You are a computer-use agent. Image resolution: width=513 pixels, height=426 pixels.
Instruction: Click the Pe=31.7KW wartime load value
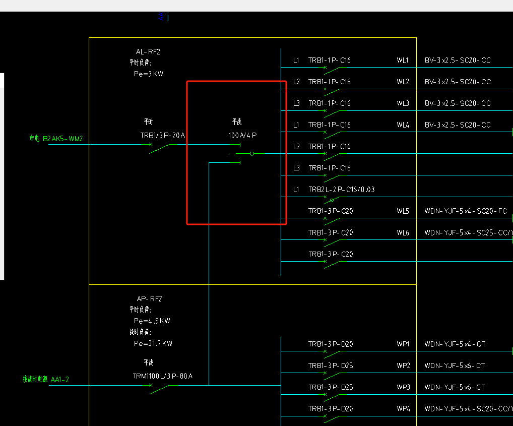click(x=153, y=343)
